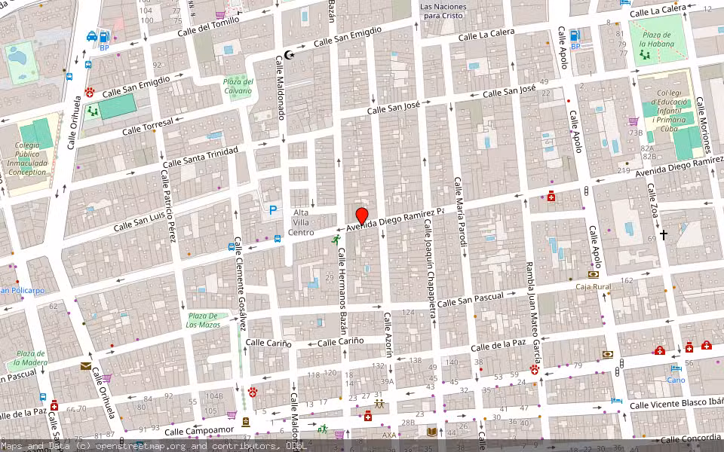
Task: Select house number 219
Action: 624,170
